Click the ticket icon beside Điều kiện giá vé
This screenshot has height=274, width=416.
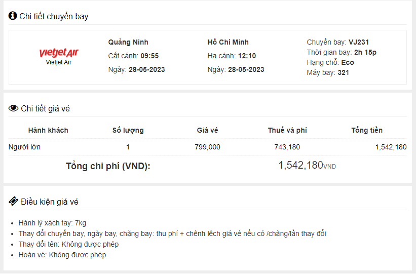point(13,201)
